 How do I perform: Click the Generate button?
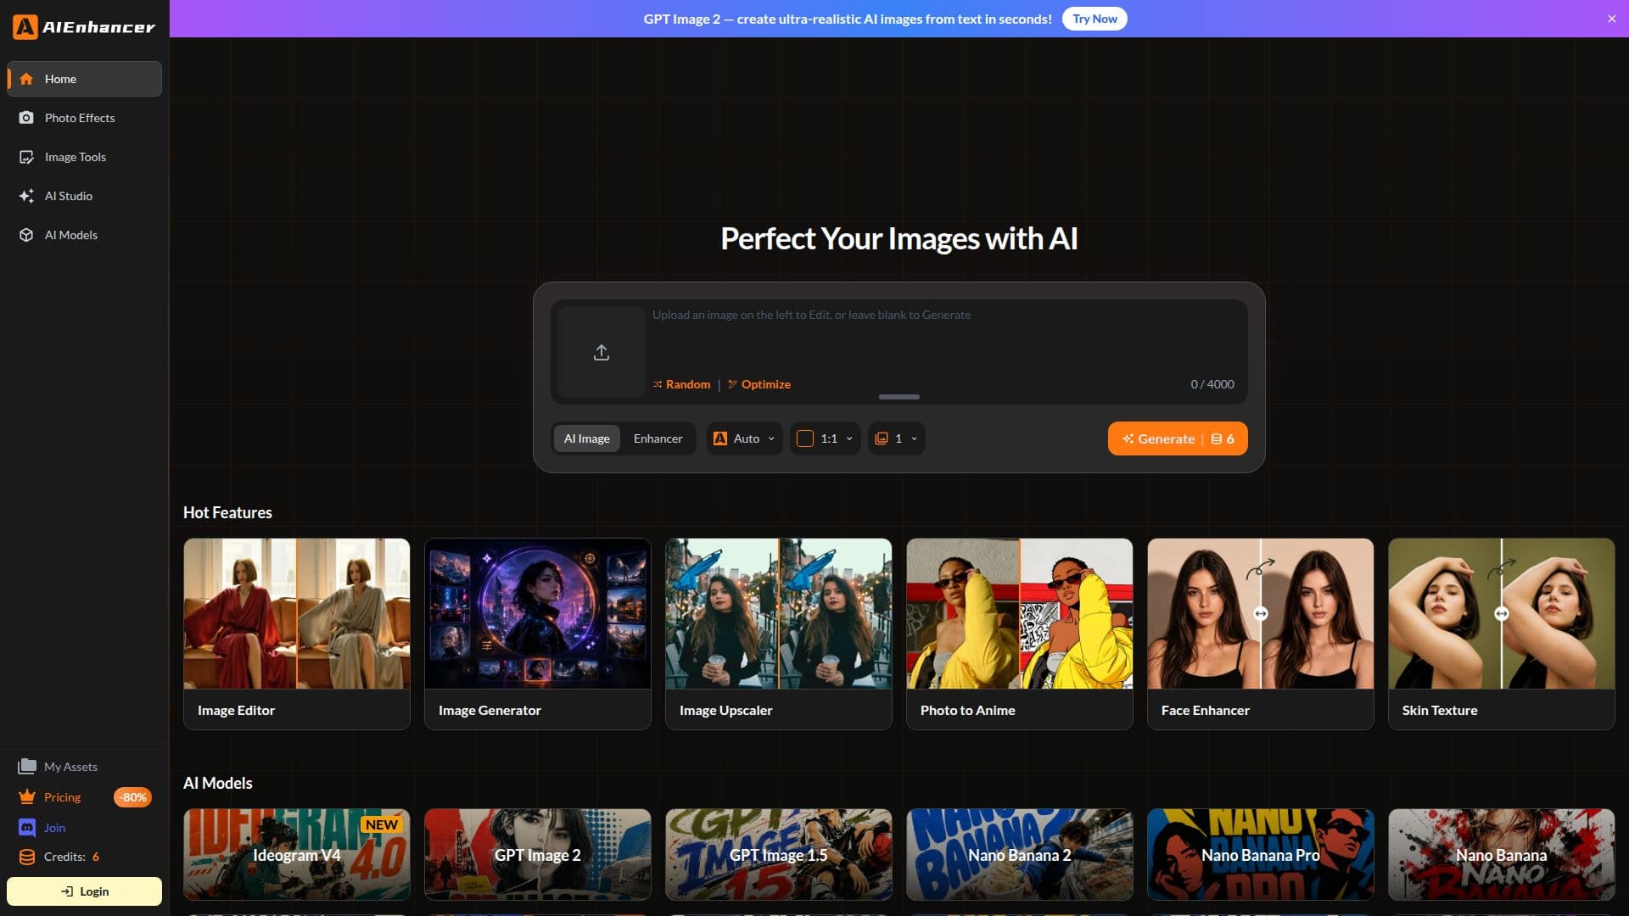[x=1178, y=438]
